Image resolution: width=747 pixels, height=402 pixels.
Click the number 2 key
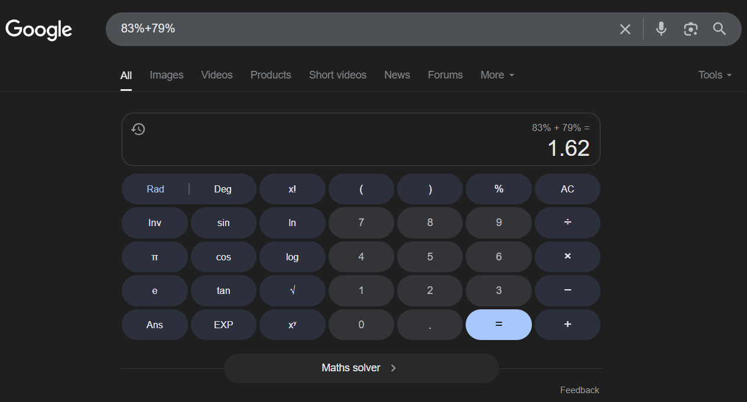point(430,291)
